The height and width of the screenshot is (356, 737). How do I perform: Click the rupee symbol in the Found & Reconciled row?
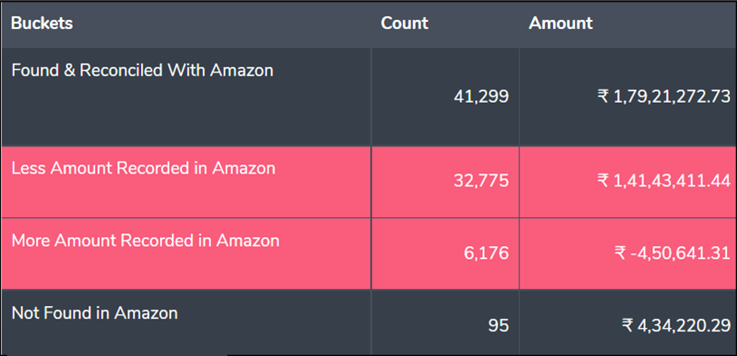[x=603, y=96]
